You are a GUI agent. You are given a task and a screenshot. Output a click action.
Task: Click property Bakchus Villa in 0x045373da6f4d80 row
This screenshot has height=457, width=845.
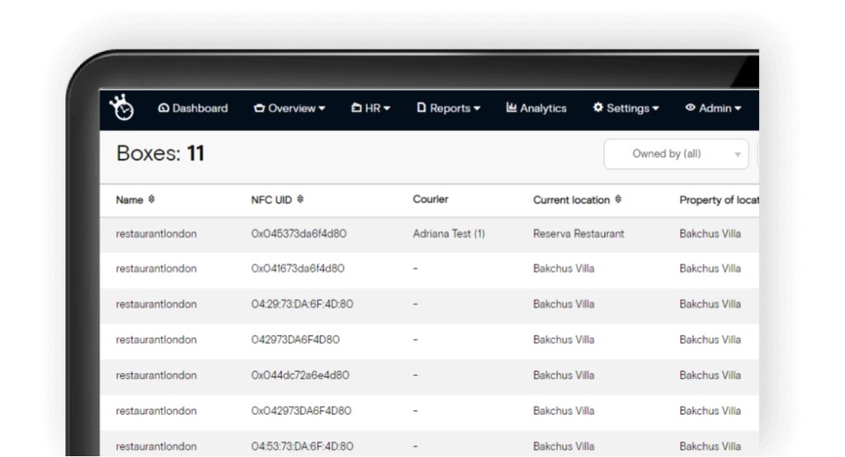(710, 234)
